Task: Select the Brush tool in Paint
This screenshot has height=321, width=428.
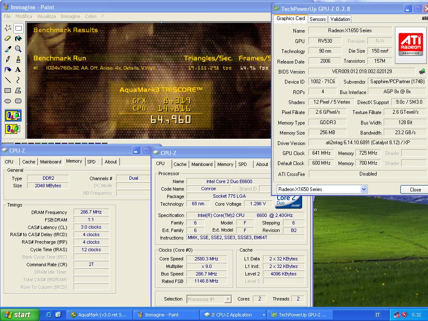Action: 18,59
